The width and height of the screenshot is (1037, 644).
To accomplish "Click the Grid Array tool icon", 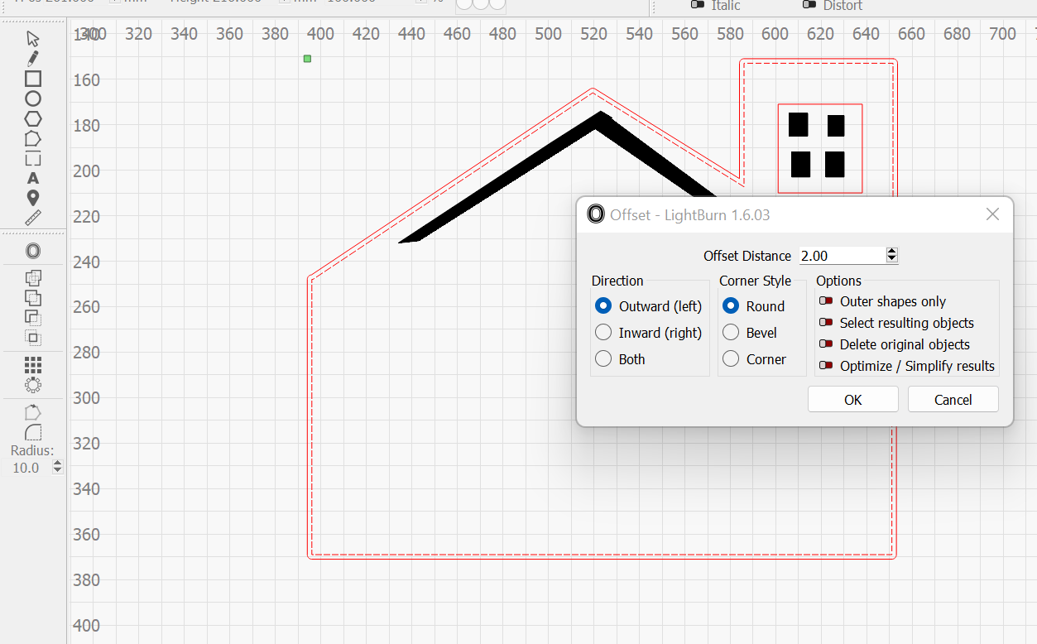I will [x=33, y=363].
